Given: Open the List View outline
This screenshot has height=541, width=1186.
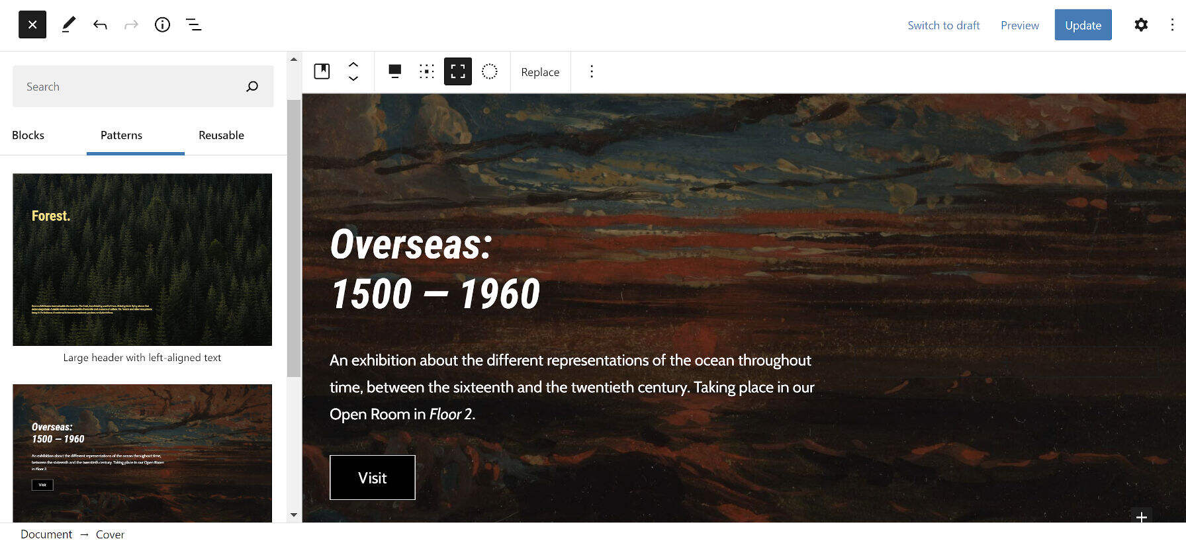Looking at the screenshot, I should point(193,25).
